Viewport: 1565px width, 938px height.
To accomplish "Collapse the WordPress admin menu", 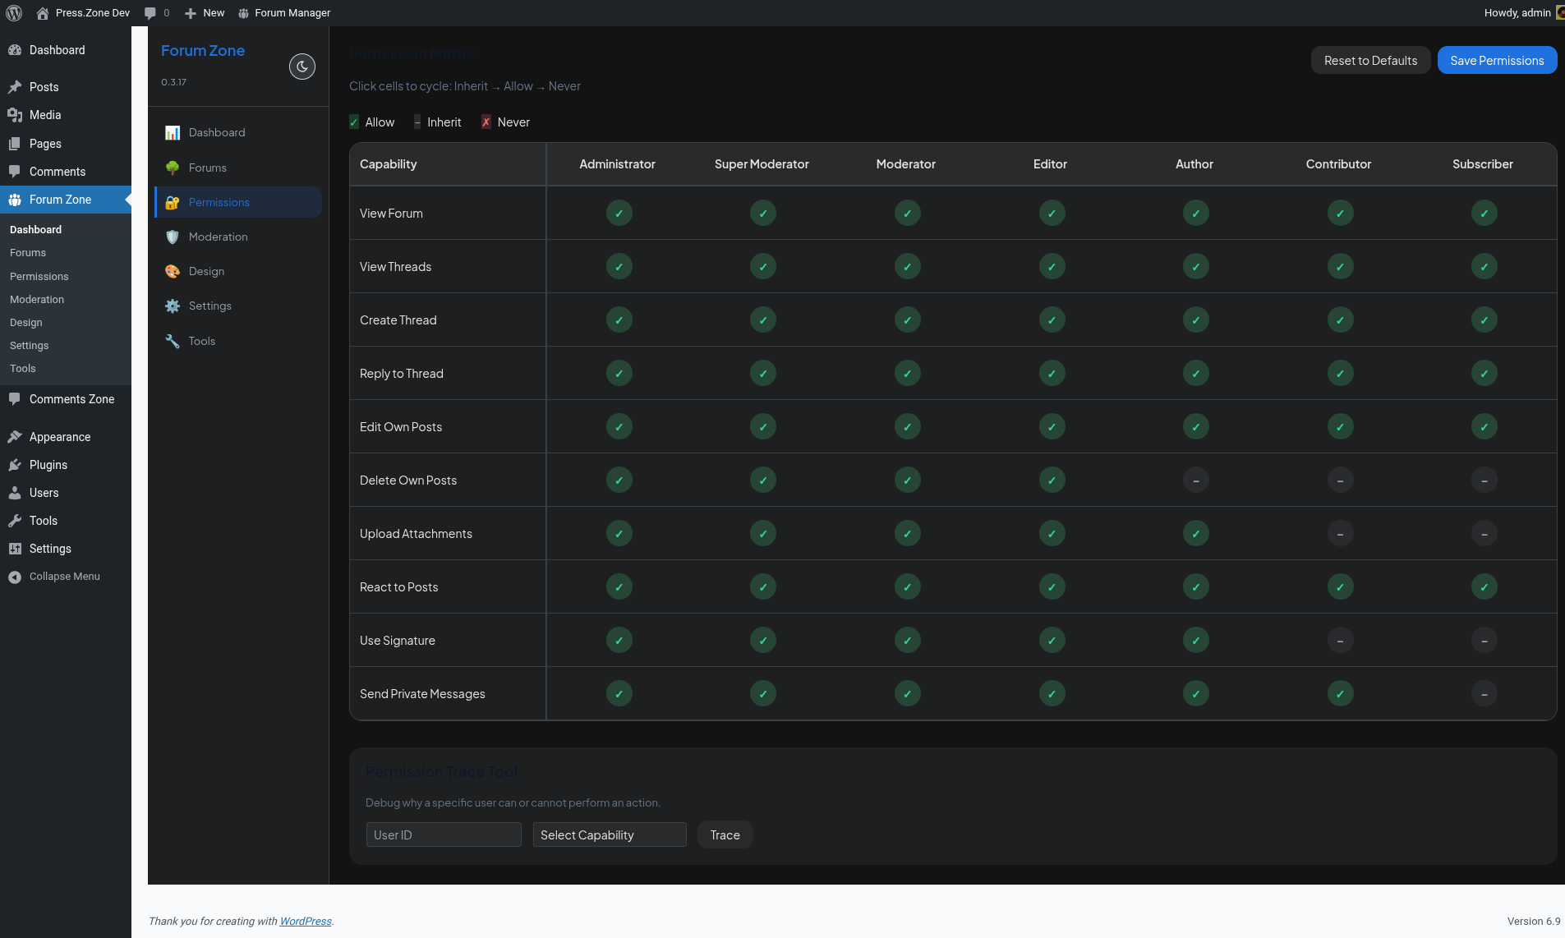I will (x=66, y=577).
